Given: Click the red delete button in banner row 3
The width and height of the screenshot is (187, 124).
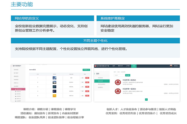Looking at the screenshot, I should click(87, 87).
